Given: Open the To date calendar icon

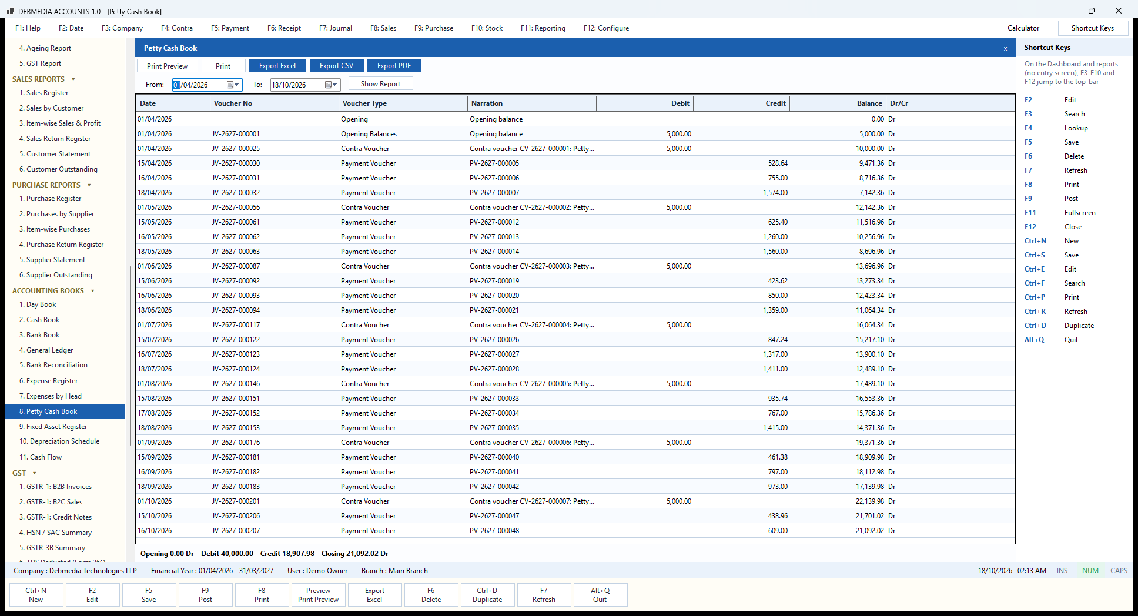Looking at the screenshot, I should (328, 85).
